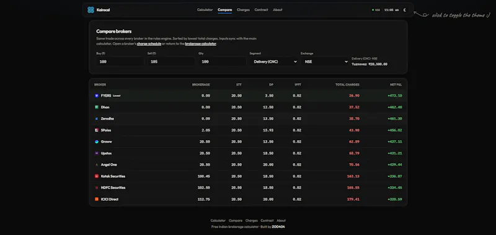Viewport: 496px width, 235px height.
Task: Open the Exchange dropdown showing NSE
Action: tap(325, 61)
